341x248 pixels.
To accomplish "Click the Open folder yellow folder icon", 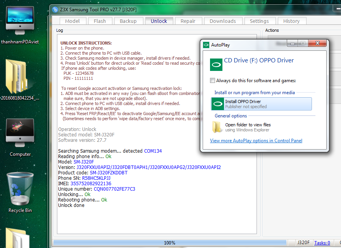I will tap(217, 127).
